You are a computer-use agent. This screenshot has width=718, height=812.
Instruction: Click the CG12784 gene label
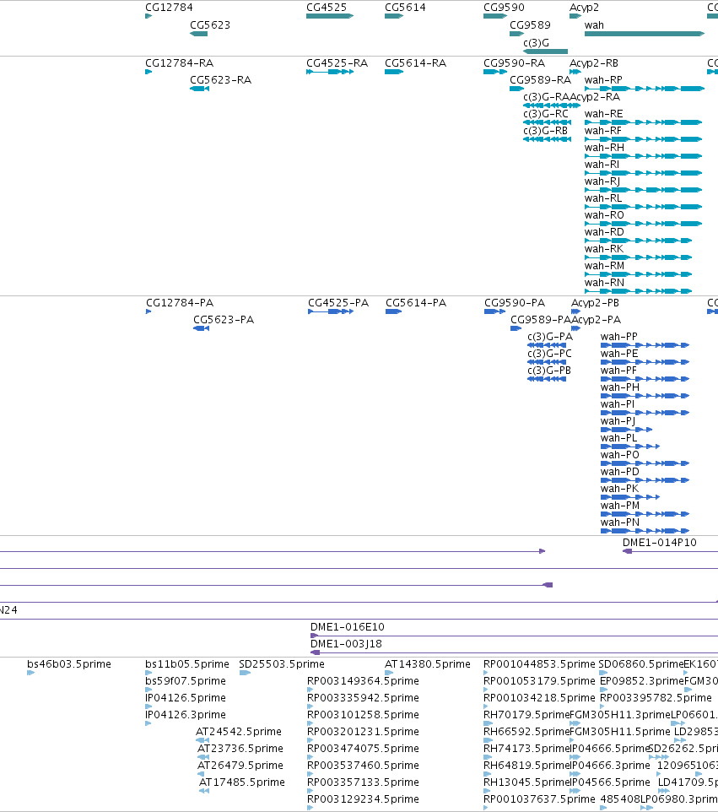pos(169,8)
